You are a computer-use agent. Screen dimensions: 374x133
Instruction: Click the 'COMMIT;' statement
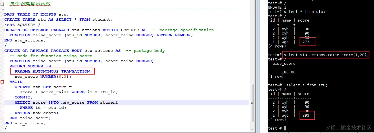(24, 97)
